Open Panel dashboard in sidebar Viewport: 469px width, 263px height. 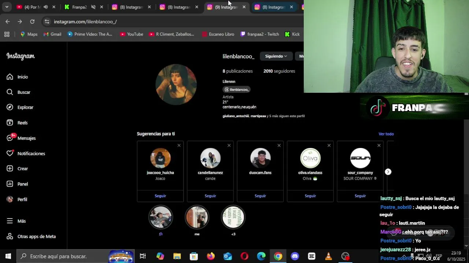(17, 184)
